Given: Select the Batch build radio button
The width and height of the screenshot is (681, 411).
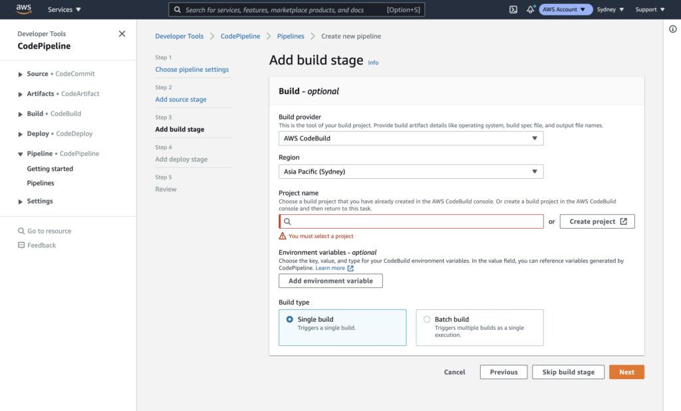Looking at the screenshot, I should click(x=426, y=319).
